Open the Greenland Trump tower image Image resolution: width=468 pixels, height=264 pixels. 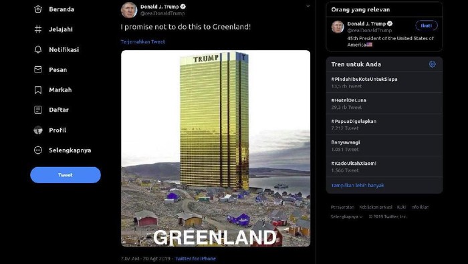pyautogui.click(x=215, y=148)
